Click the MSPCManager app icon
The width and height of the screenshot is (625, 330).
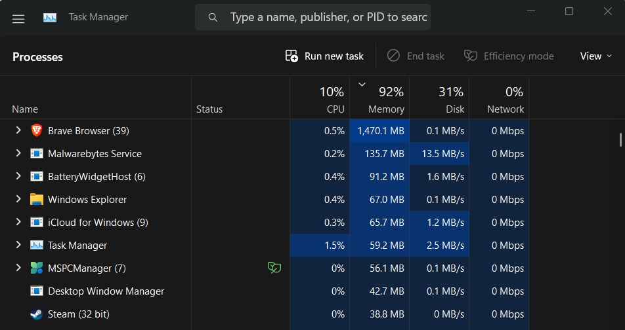point(37,268)
